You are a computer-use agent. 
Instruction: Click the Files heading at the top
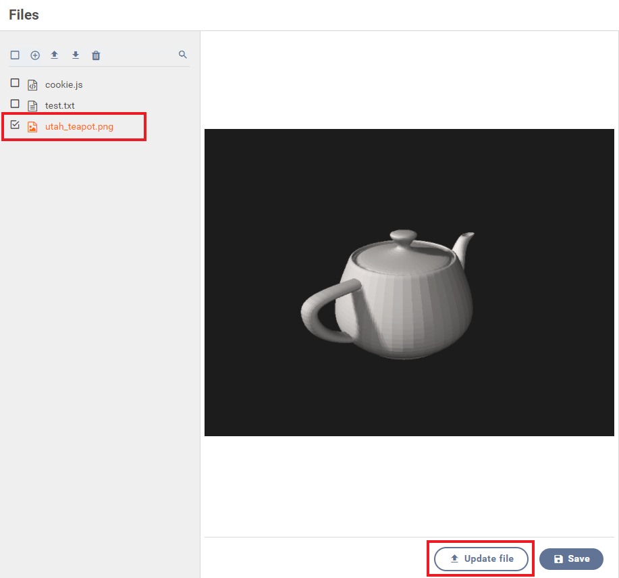tap(24, 15)
